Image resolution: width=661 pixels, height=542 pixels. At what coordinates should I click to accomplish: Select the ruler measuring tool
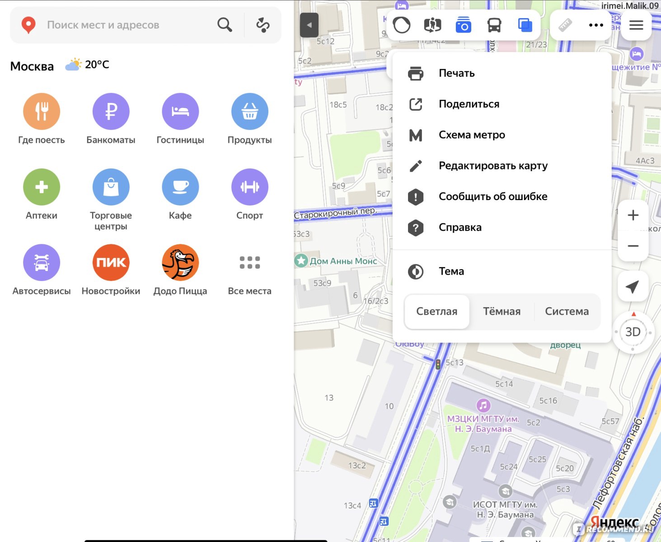click(x=565, y=25)
